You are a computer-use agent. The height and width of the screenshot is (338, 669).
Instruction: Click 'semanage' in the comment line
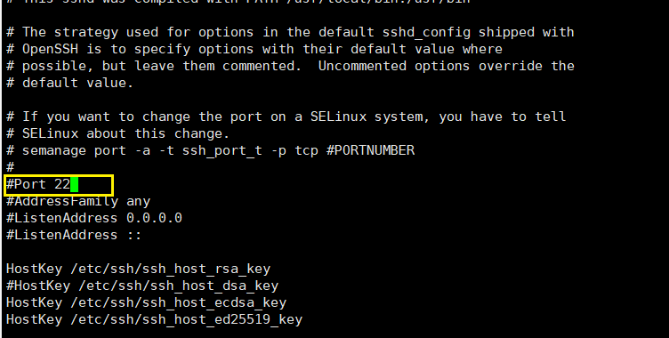tap(53, 150)
